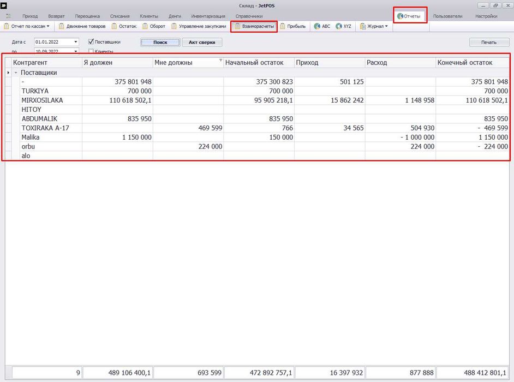Open the Клиенты menu

pyautogui.click(x=149, y=16)
